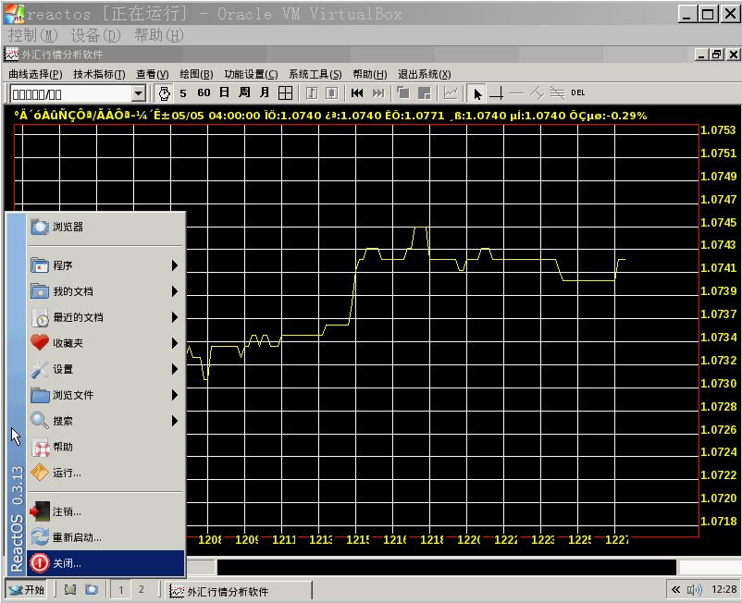Screen dimensions: 742x603
Task: Jump to latest data with fast-forward icon
Action: pyautogui.click(x=378, y=93)
